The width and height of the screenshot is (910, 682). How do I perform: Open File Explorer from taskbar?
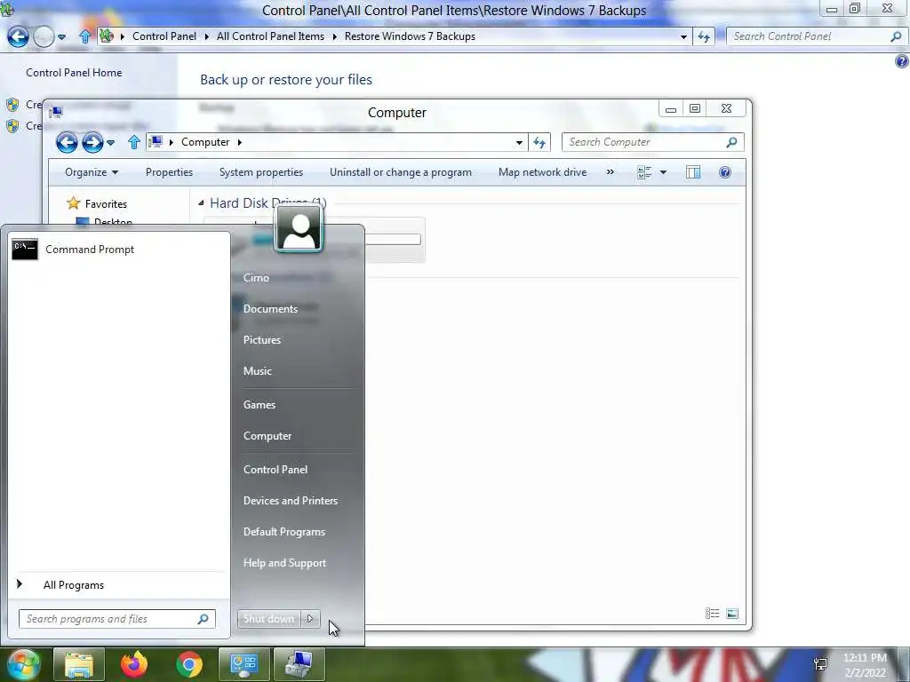click(x=79, y=664)
